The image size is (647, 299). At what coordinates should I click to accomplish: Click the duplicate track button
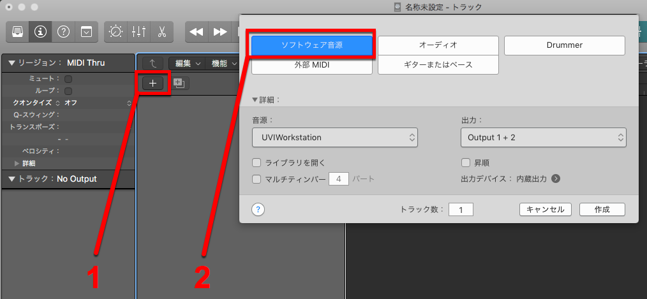tap(179, 84)
